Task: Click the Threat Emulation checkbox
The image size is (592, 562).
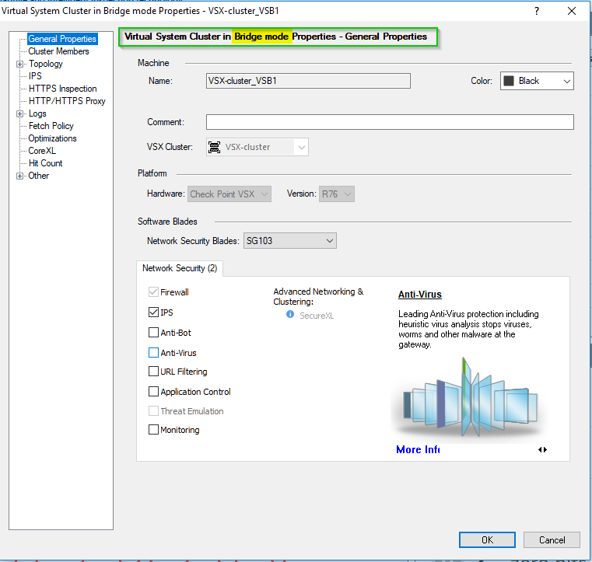Action: (x=153, y=410)
